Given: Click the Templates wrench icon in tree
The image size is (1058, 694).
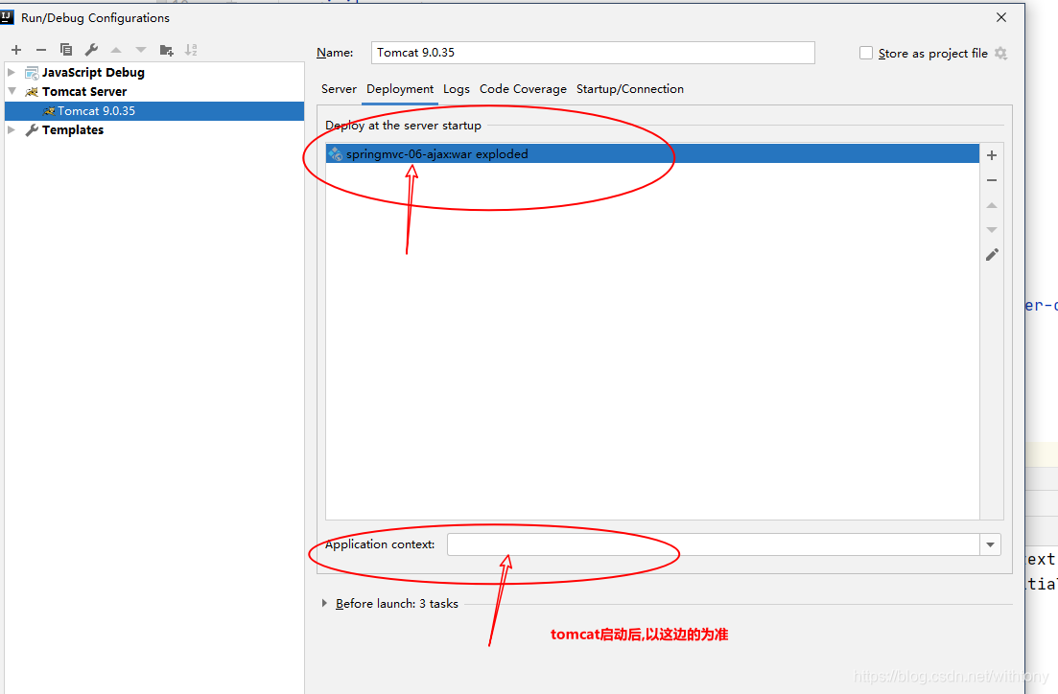Looking at the screenshot, I should point(32,130).
